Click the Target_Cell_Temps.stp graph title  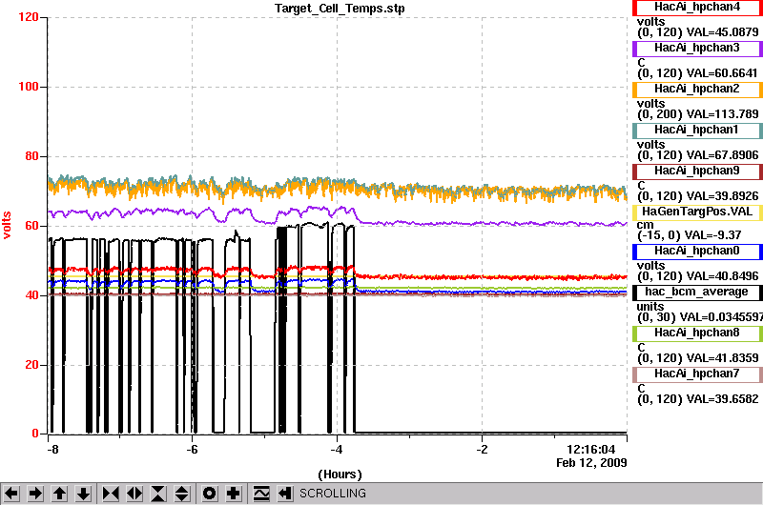340,9
